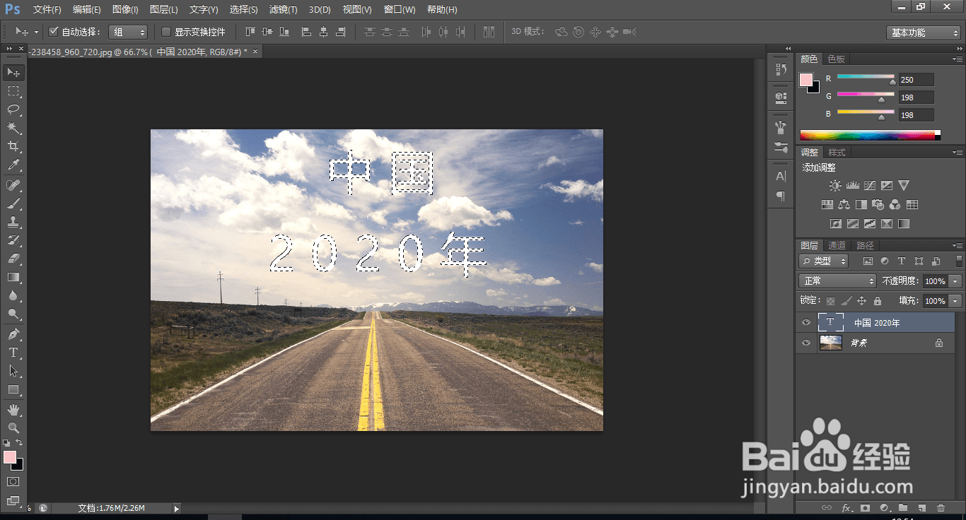Toggle pixel layer filter icon

(868, 261)
